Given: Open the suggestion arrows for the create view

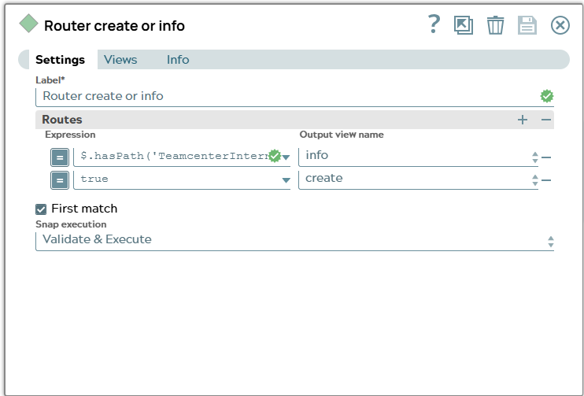Looking at the screenshot, I should coord(535,180).
